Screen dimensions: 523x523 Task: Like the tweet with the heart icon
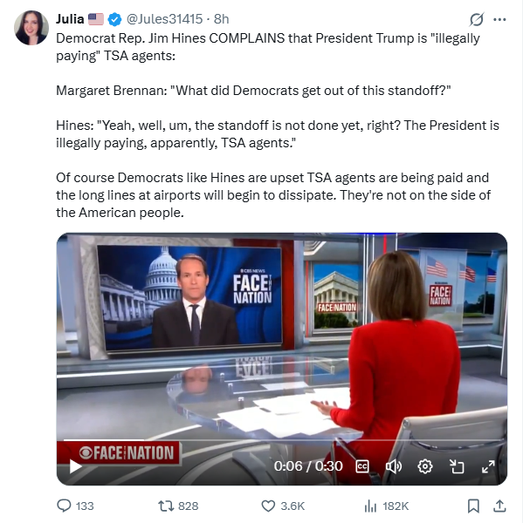coord(268,506)
